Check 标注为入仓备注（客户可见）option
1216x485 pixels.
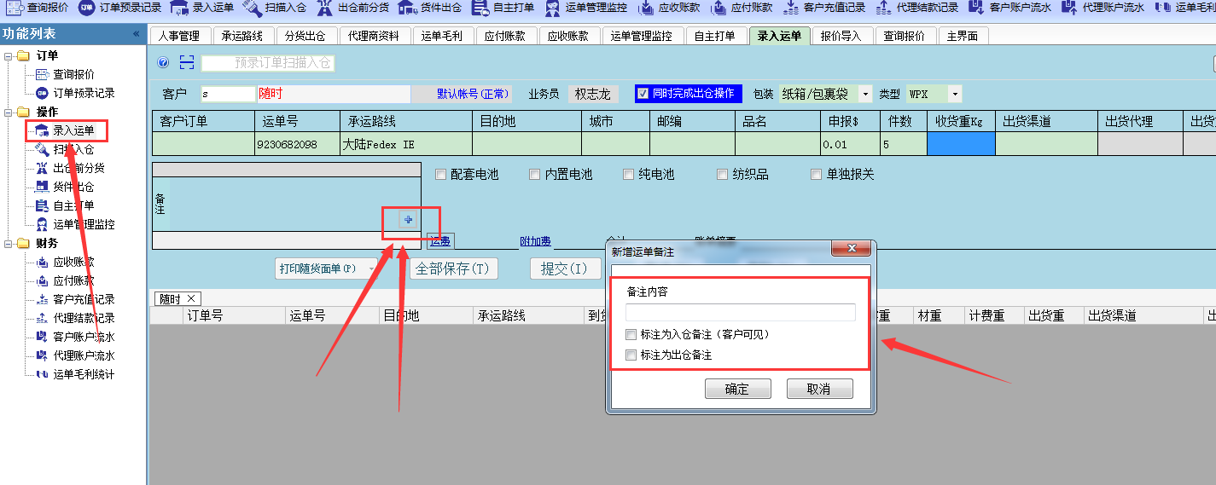pyautogui.click(x=631, y=335)
